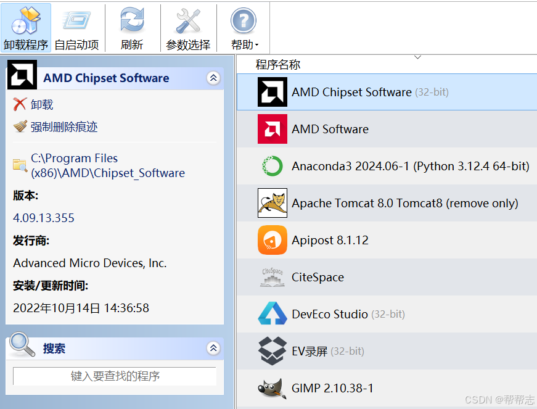Select the DevEco Studio (32-bit) row text
This screenshot has width=537, height=409.
pos(348,314)
